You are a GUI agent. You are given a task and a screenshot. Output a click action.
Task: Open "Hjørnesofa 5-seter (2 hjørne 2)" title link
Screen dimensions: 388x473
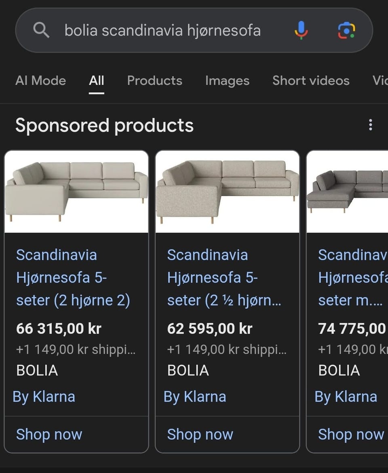coord(73,278)
